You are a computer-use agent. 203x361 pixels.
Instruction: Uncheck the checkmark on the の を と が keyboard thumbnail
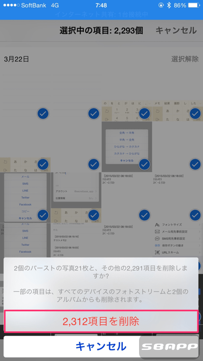pos(144,113)
